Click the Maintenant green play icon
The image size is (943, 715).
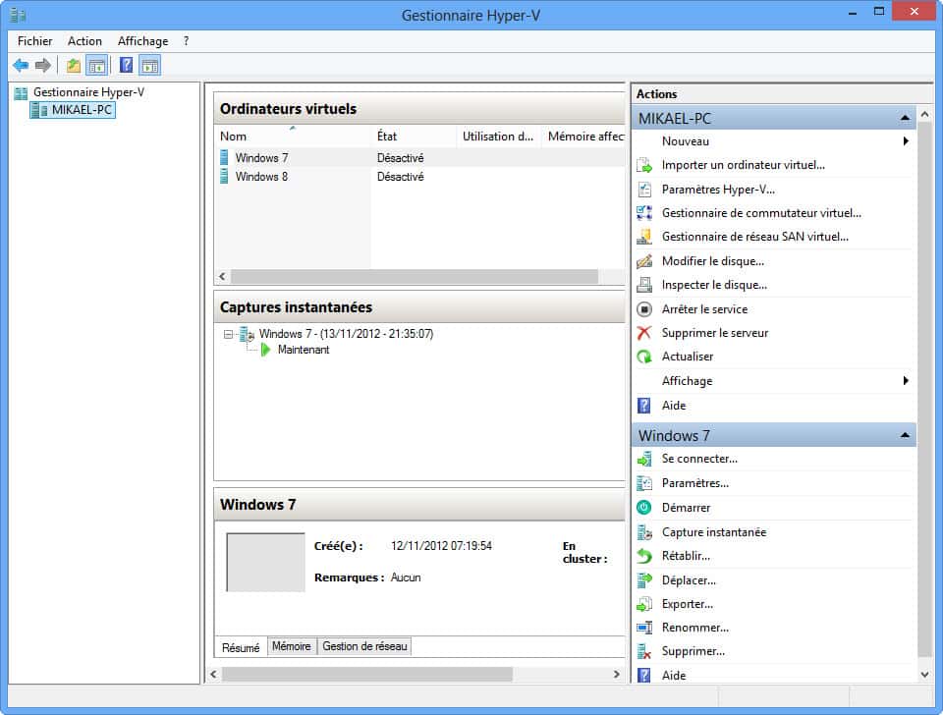[266, 350]
